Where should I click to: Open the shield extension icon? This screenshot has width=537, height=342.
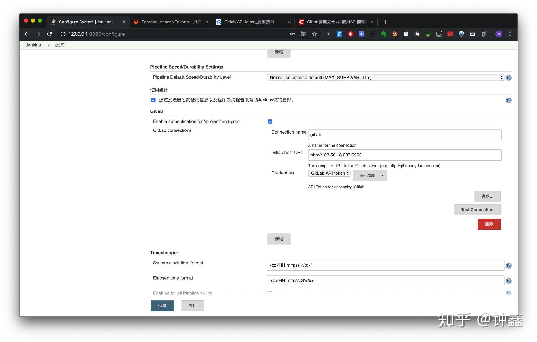pos(483,34)
